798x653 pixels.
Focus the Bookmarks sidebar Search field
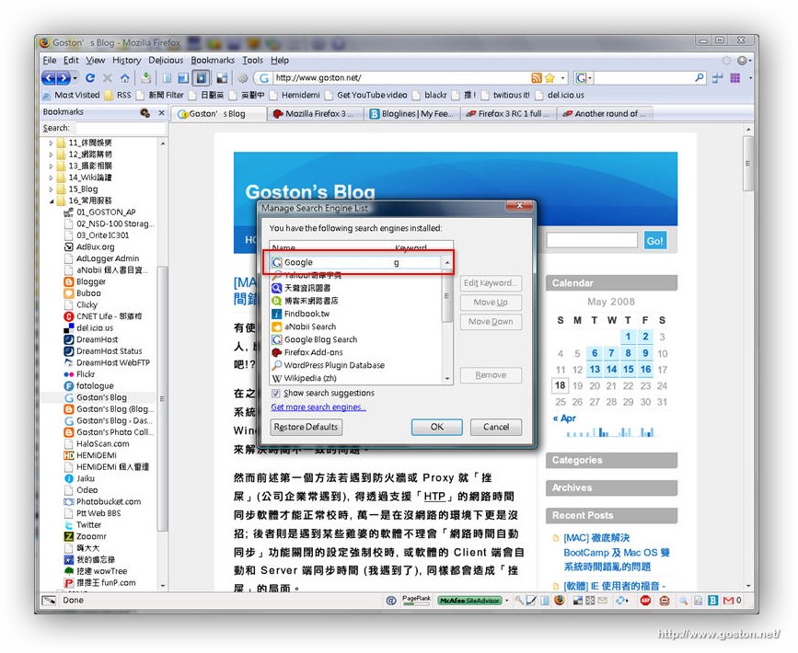coord(121,128)
